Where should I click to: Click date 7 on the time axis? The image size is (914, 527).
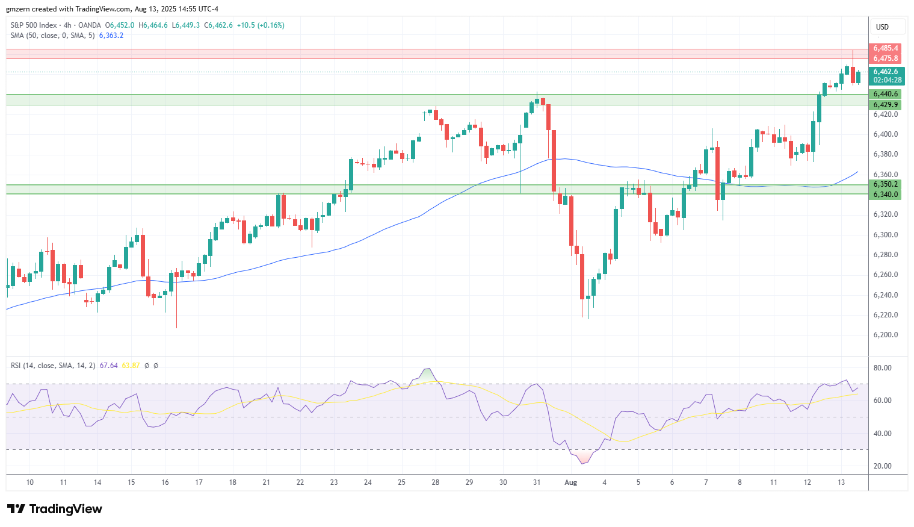pos(706,482)
